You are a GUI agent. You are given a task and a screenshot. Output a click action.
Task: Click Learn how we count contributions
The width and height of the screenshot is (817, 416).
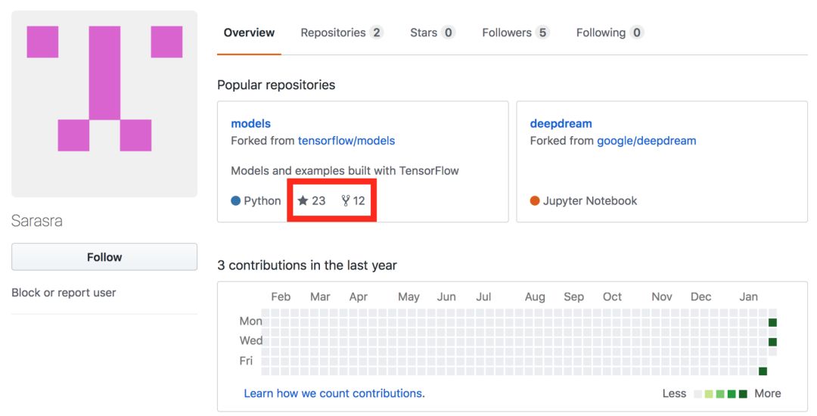pyautogui.click(x=334, y=393)
